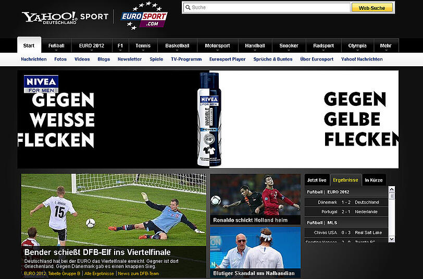Open the Sprüche & Buntes link

click(273, 59)
